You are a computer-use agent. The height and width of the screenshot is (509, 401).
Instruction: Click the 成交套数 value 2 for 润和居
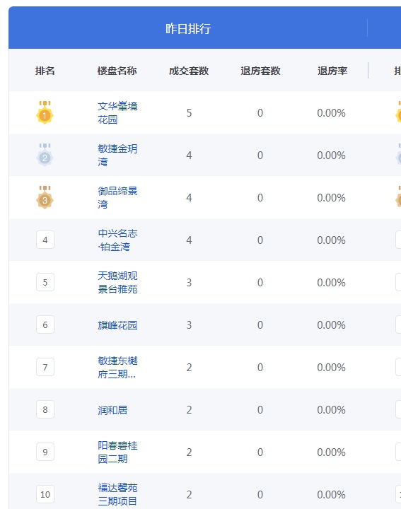tap(189, 410)
